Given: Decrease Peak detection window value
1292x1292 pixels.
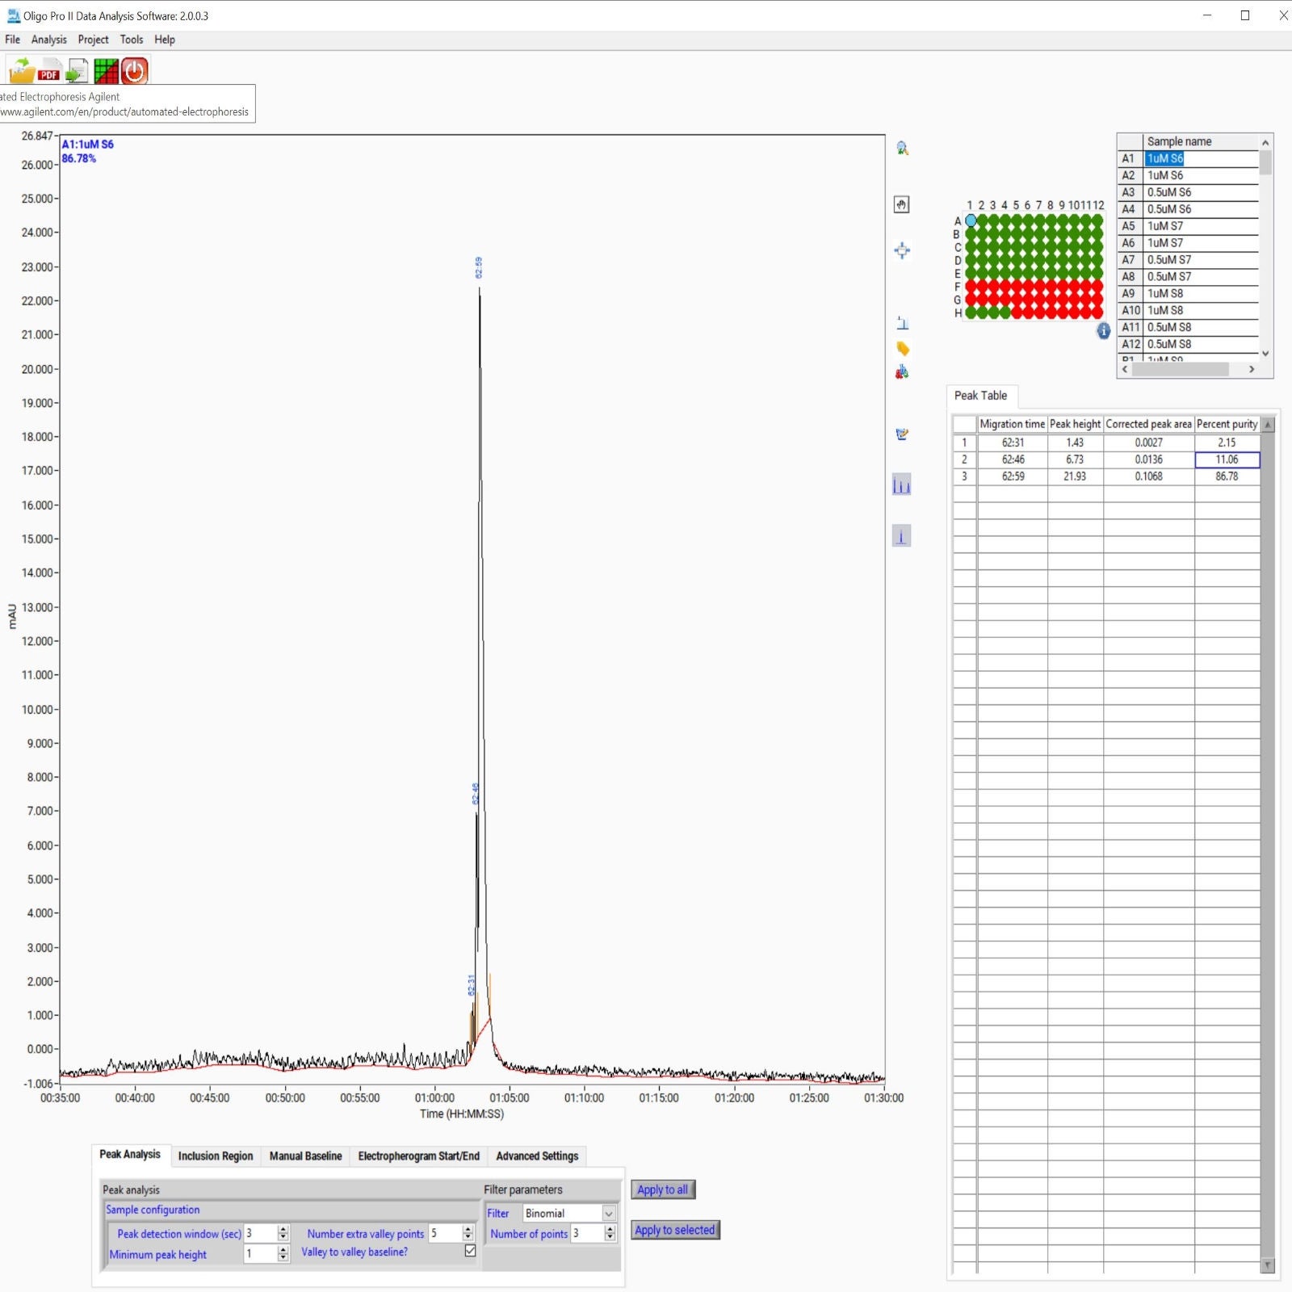Looking at the screenshot, I should (x=283, y=1237).
